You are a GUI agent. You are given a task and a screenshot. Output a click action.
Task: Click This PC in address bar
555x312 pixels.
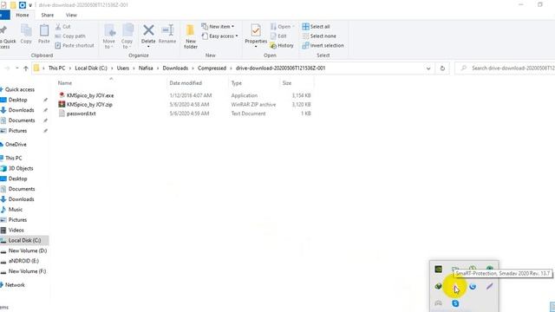click(56, 68)
